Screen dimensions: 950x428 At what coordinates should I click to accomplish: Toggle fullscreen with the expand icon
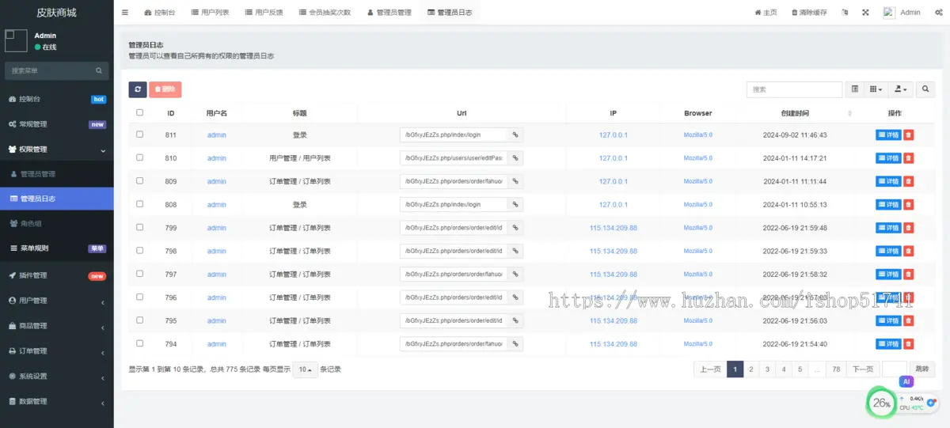[865, 13]
